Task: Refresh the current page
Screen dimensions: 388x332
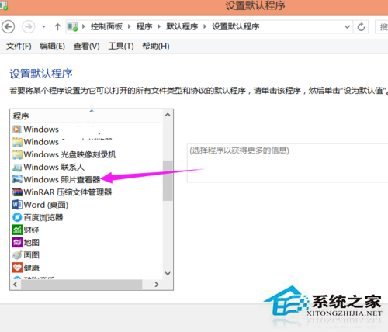Action: [361, 26]
